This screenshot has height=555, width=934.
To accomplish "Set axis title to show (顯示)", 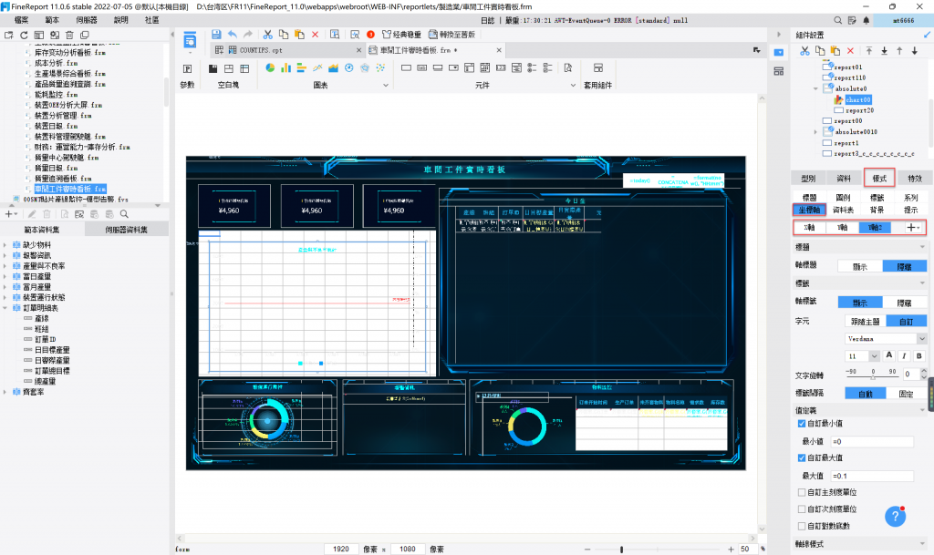I will (x=859, y=266).
